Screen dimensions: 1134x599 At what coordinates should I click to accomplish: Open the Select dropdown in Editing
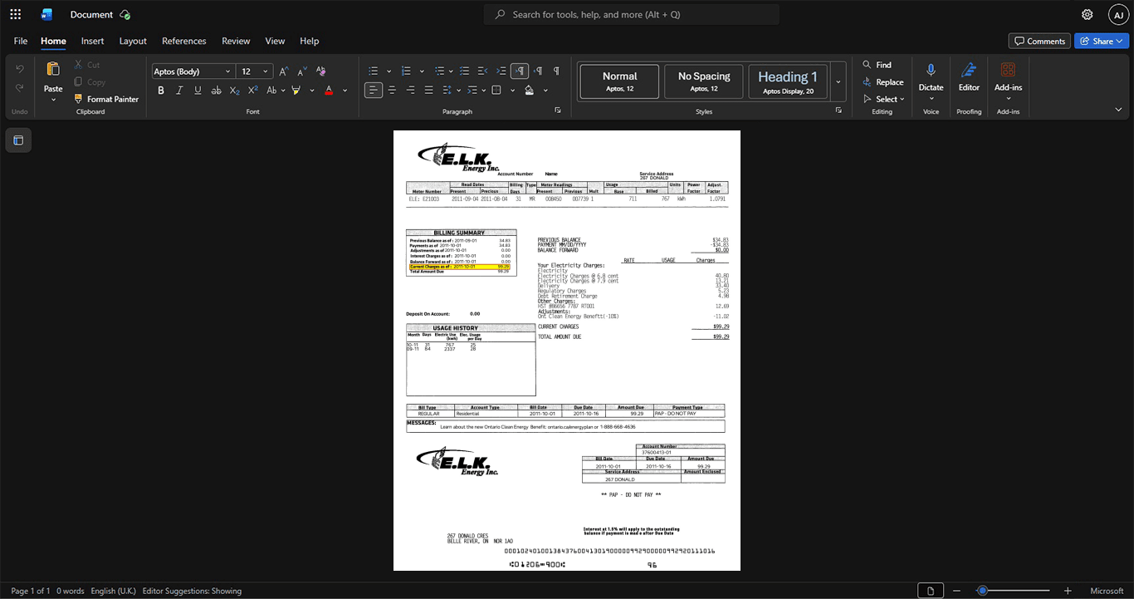coord(883,99)
